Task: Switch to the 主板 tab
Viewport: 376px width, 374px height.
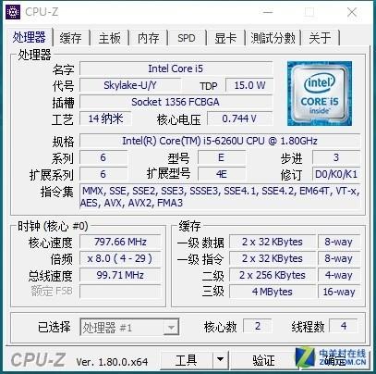Action: coord(109,38)
